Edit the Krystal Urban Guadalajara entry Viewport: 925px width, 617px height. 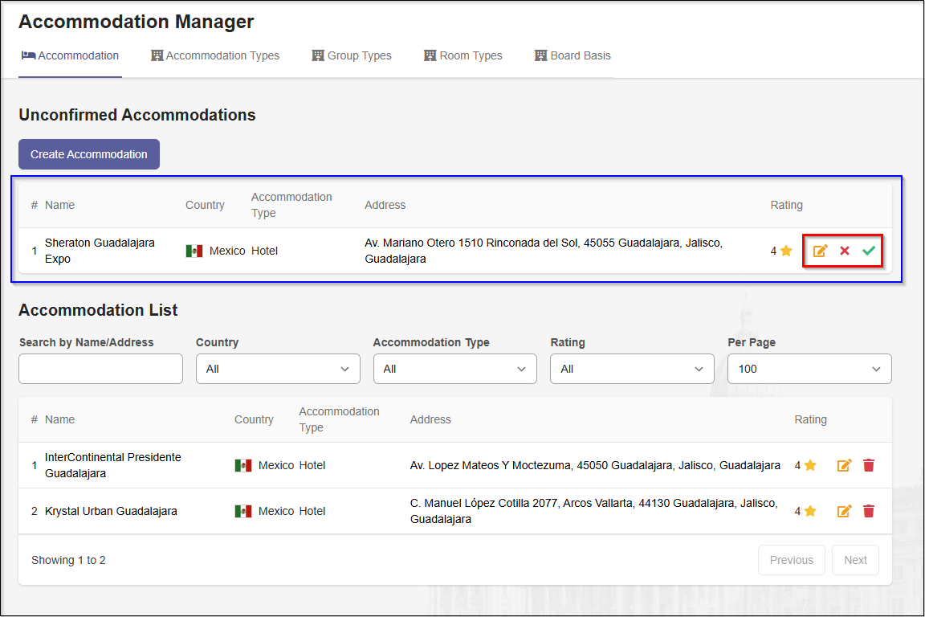tap(844, 511)
